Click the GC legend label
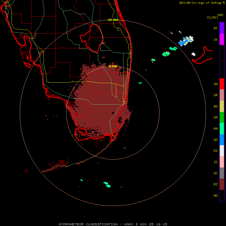Screen dimensions: 226x226 (215, 173)
